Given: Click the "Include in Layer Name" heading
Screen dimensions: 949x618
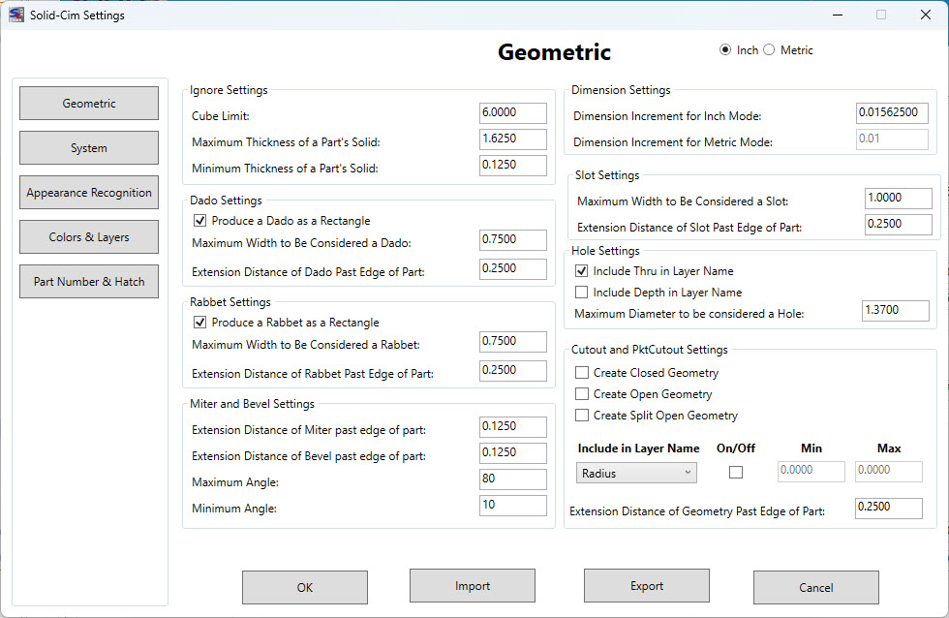Looking at the screenshot, I should (x=638, y=448).
